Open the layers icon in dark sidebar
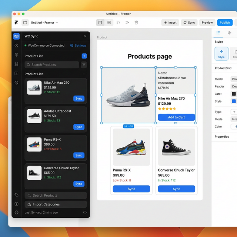Viewport: 237px width, 237px height. click(x=16, y=55)
